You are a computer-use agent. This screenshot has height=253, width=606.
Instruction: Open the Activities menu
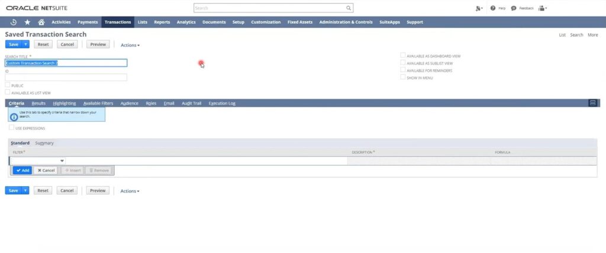click(61, 22)
